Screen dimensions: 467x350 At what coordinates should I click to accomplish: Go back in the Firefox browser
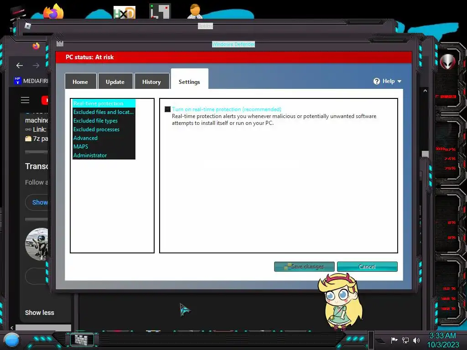point(20,66)
